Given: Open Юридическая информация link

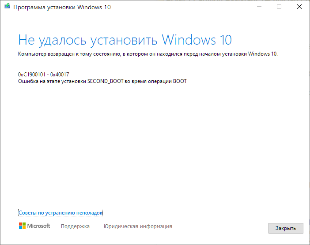Looking at the screenshot, I should [138, 226].
